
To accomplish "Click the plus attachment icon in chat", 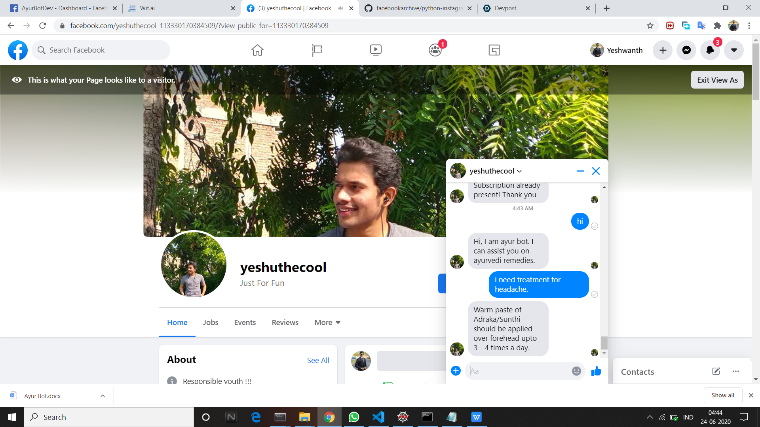I will point(456,371).
